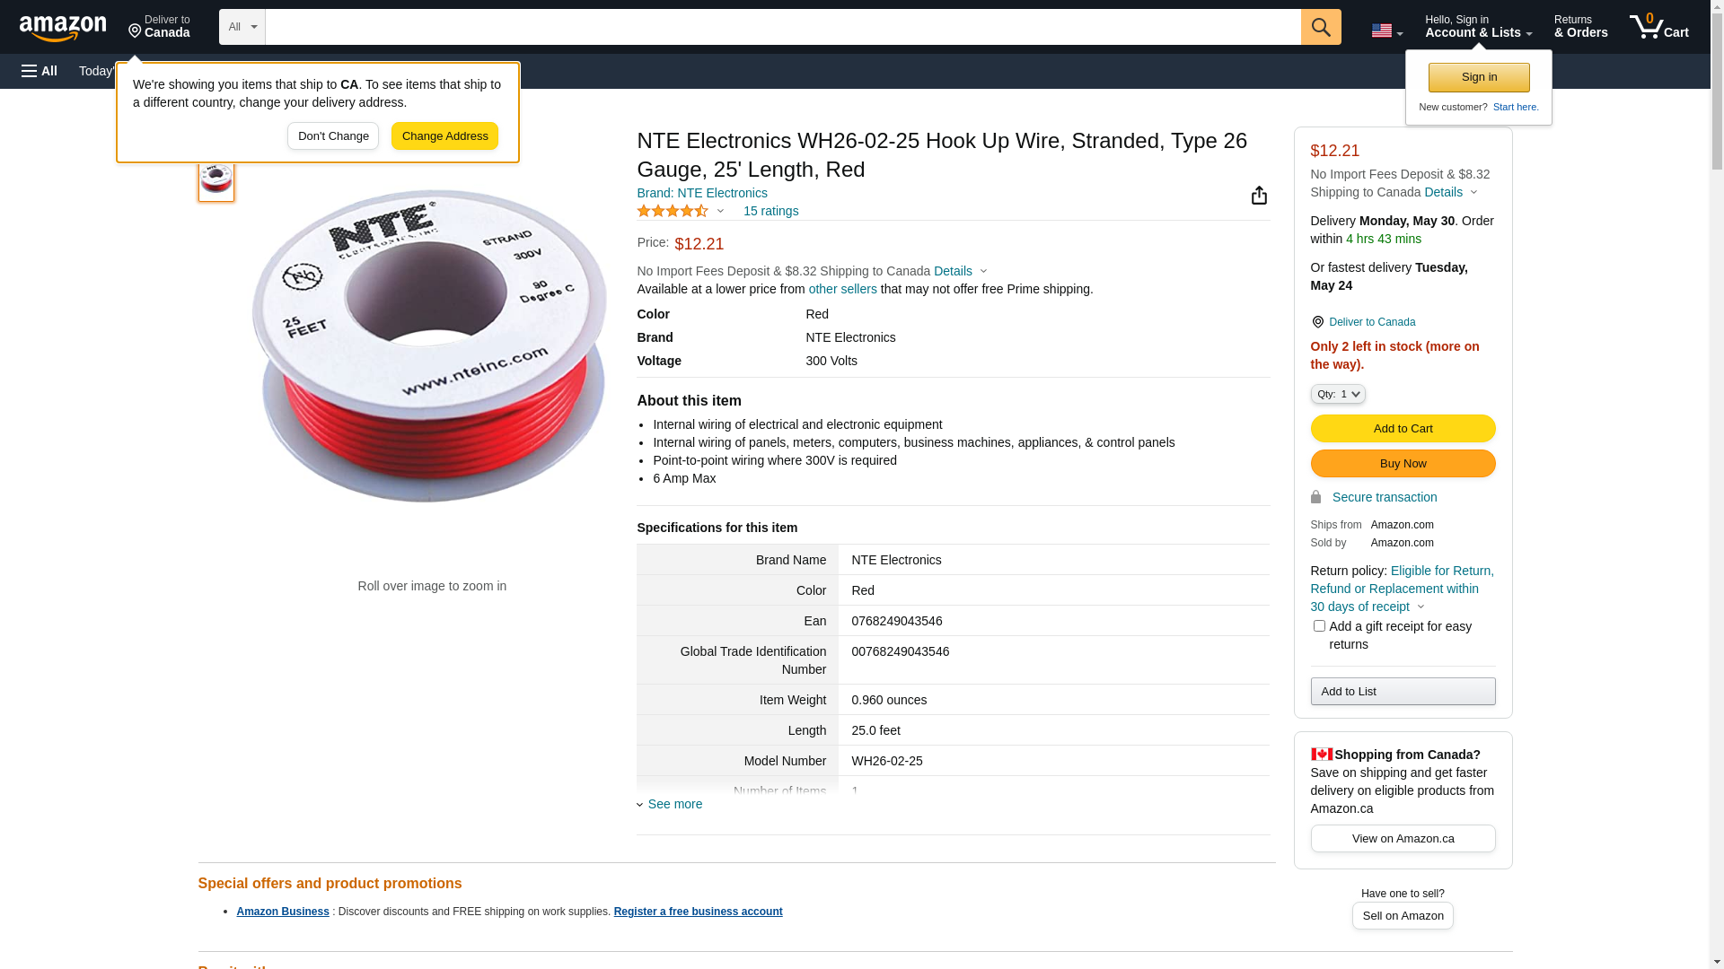Open the search category All dropdown
The height and width of the screenshot is (969, 1724).
pyautogui.click(x=242, y=27)
